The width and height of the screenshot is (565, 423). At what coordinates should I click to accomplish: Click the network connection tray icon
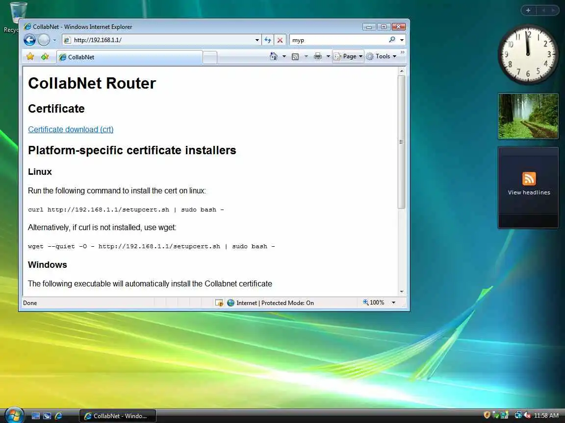coord(518,415)
